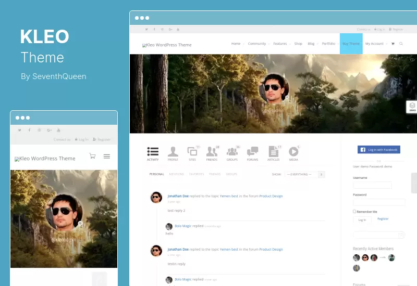Click Register link in mobile preview
The image size is (417, 286).
coord(102,139)
